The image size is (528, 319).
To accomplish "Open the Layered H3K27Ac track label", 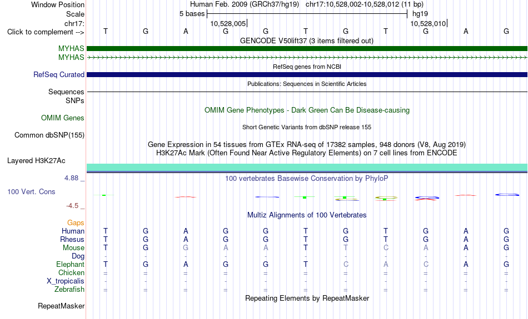I will tap(36, 161).
